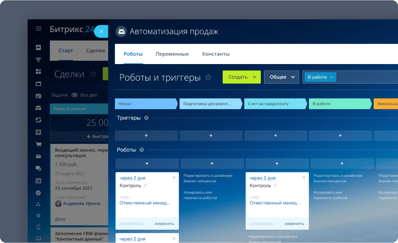Open the calendar icon in the sidebar
Screen dimensions: 398x243
click(38, 181)
